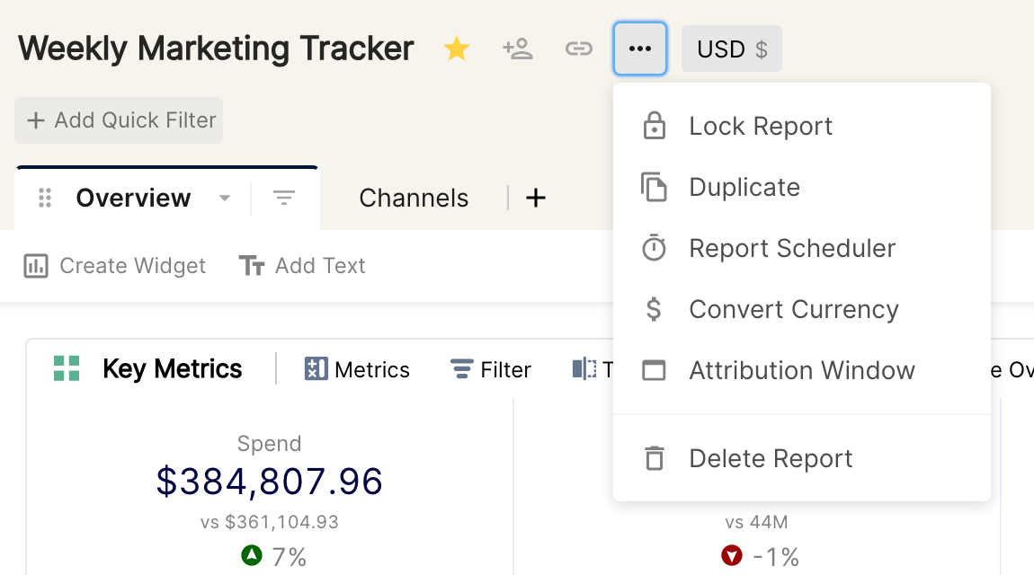Screen dimensions: 1034x575
Task: Toggle the favorite star for this report
Action: pos(457,49)
